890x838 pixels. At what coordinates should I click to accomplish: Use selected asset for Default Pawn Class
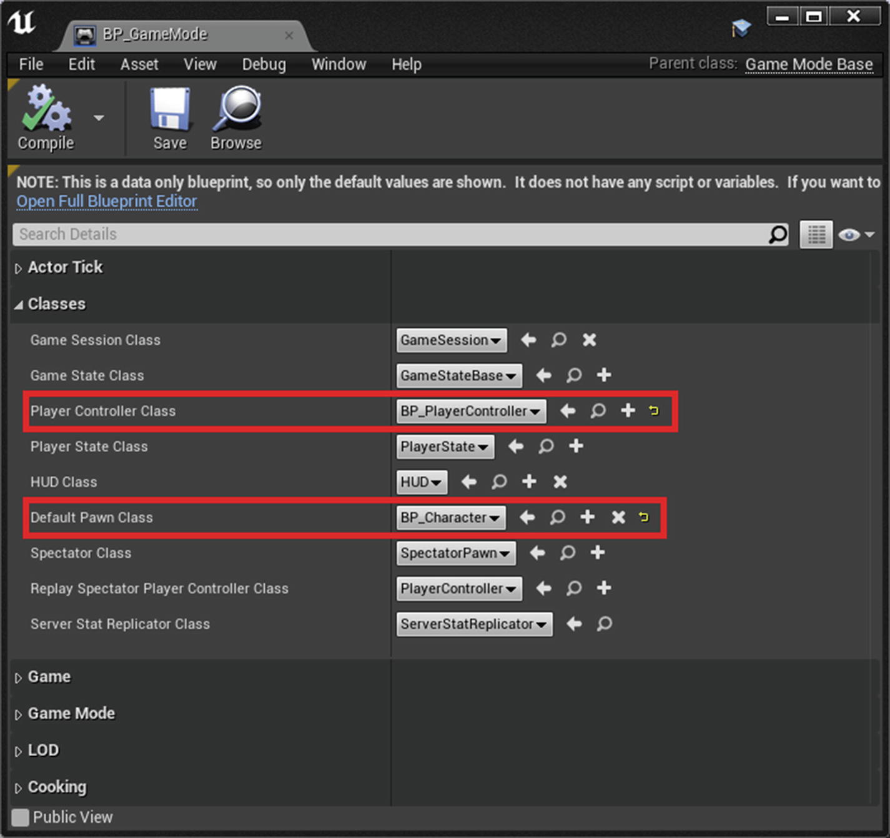[527, 517]
